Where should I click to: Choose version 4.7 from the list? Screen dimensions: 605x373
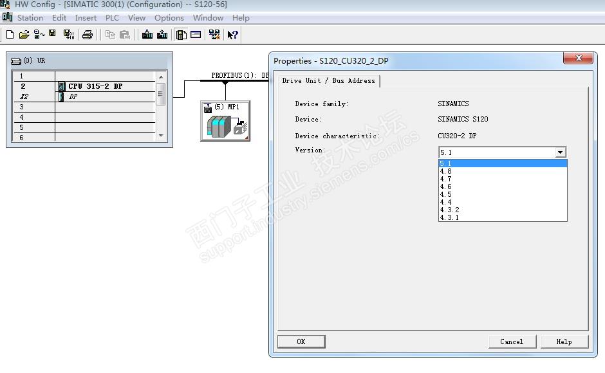coord(503,179)
